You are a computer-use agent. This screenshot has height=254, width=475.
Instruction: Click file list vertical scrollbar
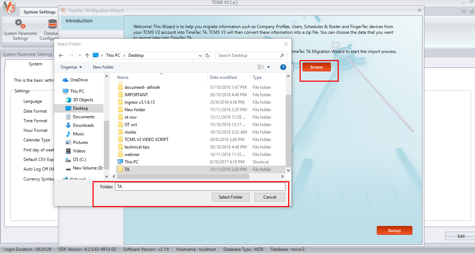[x=289, y=131]
